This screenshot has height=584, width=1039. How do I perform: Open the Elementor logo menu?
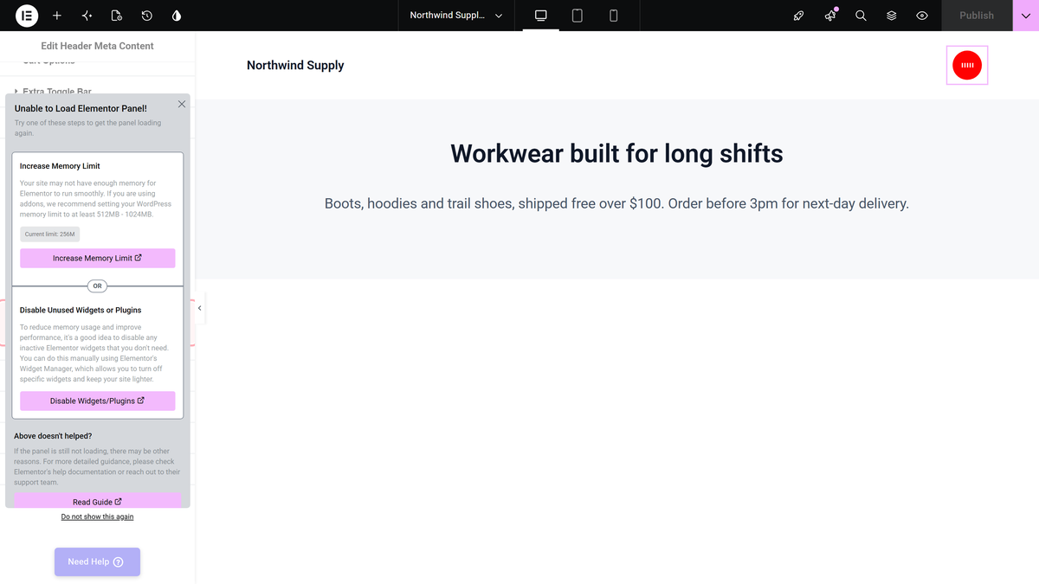pyautogui.click(x=27, y=16)
